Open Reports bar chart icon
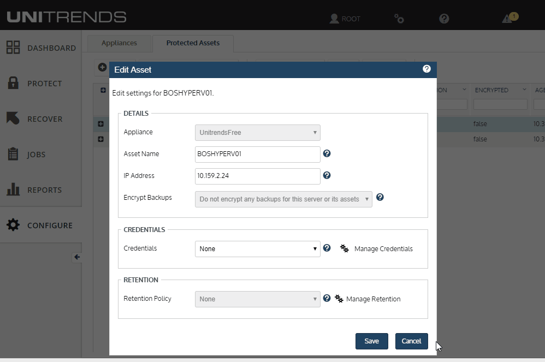 [x=13, y=189]
